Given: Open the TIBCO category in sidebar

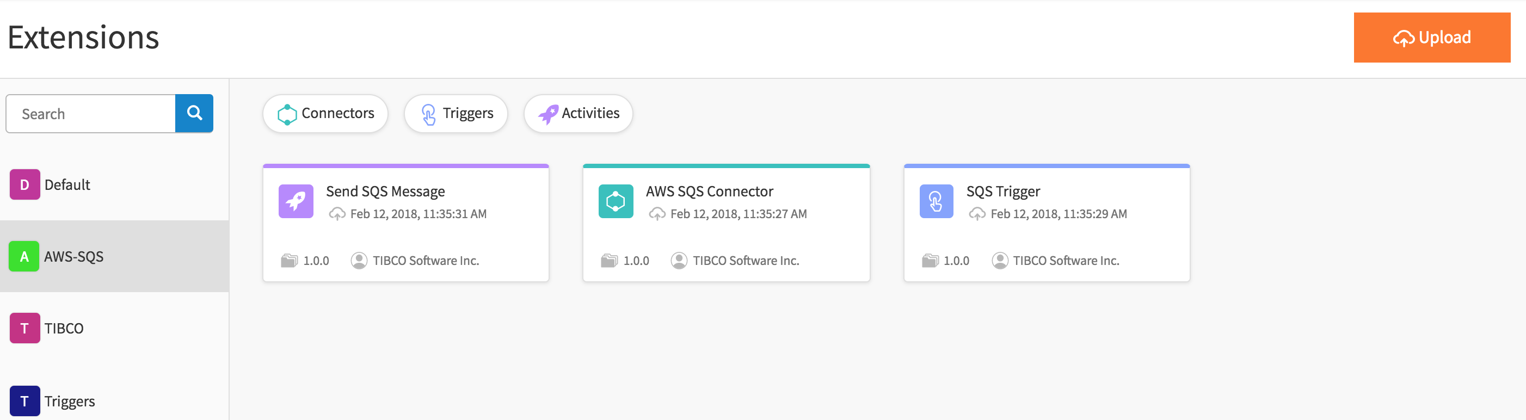Looking at the screenshot, I should click(x=64, y=328).
